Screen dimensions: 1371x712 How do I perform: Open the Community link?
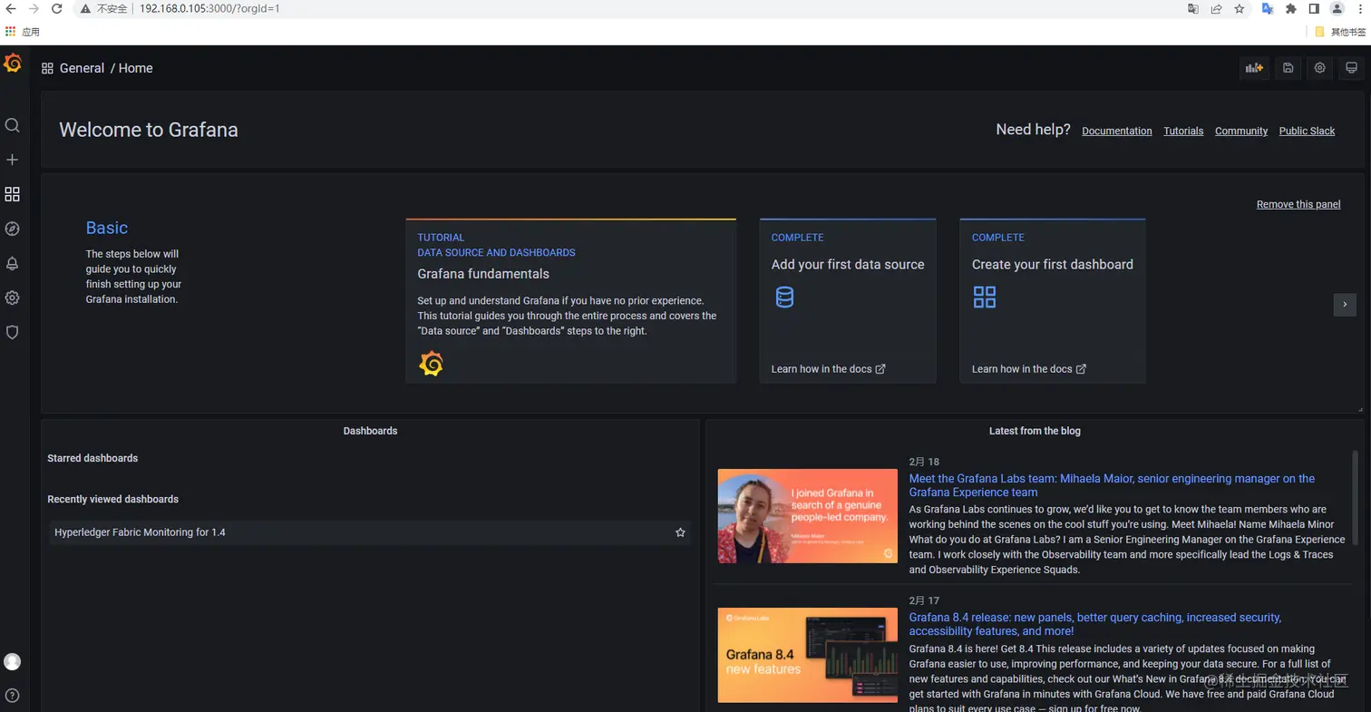pyautogui.click(x=1241, y=131)
